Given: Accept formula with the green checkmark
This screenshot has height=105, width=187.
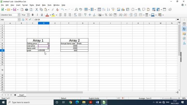Looking at the screenshot, I should point(30,20).
